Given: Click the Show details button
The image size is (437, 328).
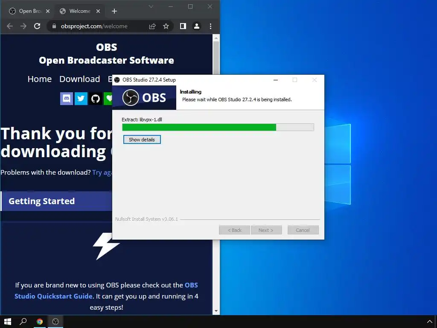Looking at the screenshot, I should point(142,140).
